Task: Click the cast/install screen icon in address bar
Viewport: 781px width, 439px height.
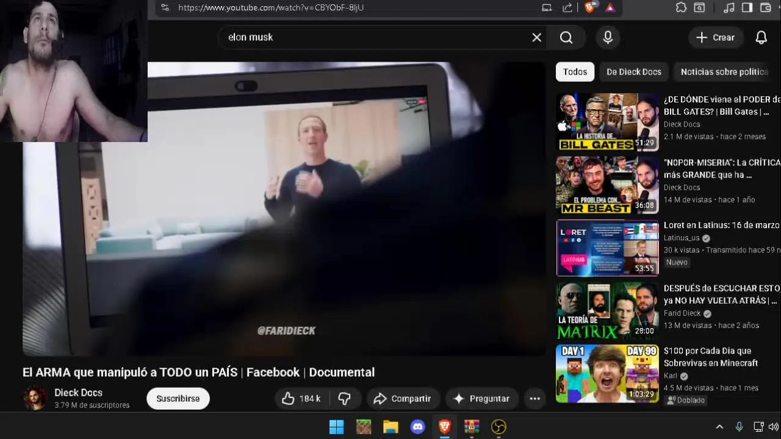Action: (x=547, y=7)
